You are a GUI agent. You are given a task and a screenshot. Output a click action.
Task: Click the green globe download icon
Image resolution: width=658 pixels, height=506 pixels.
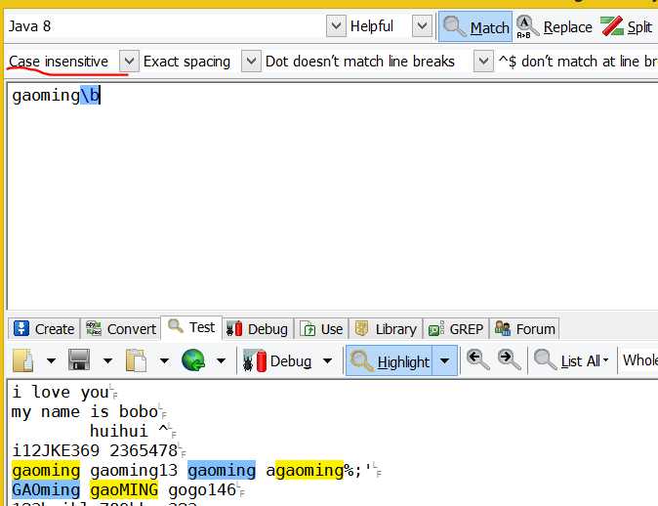coord(193,360)
